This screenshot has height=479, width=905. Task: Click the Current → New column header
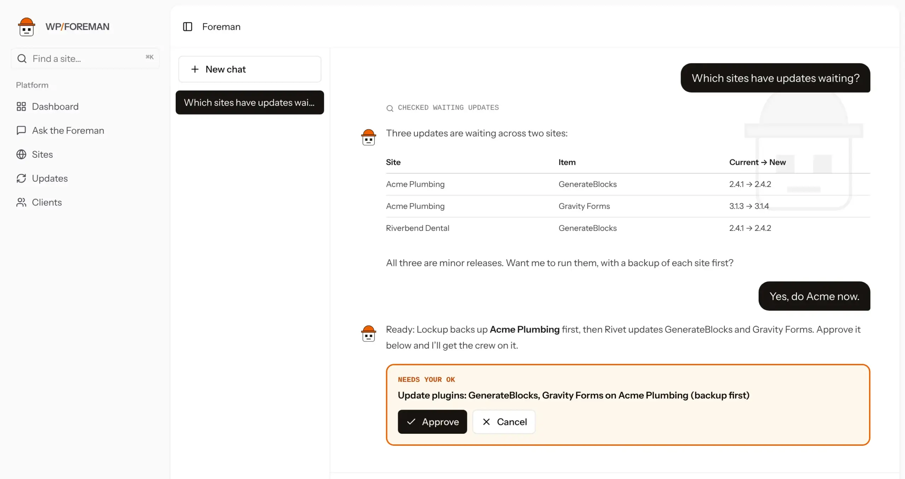pos(757,162)
